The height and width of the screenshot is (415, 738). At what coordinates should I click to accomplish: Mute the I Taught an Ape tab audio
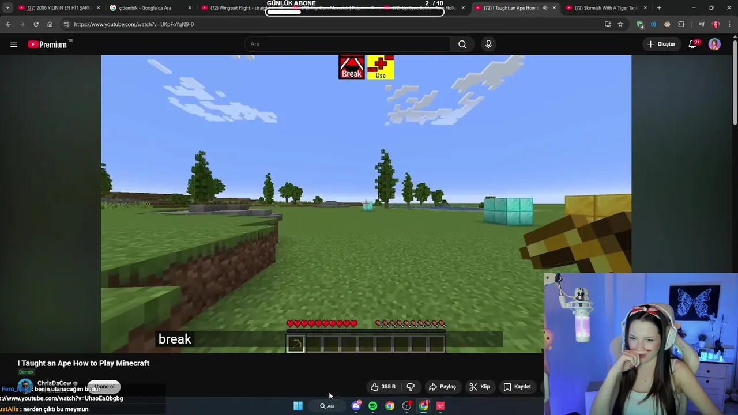545,8
